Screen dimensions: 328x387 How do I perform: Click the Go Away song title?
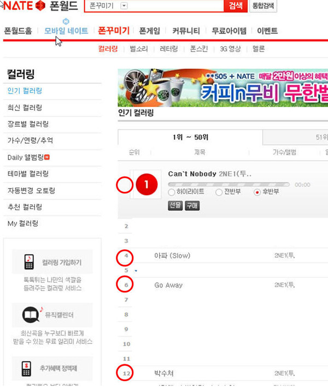[x=168, y=285]
